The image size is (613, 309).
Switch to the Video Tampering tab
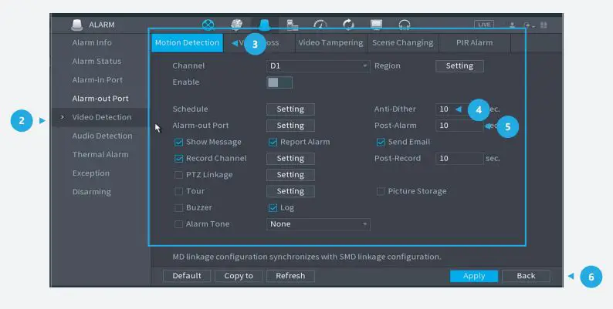(330, 42)
